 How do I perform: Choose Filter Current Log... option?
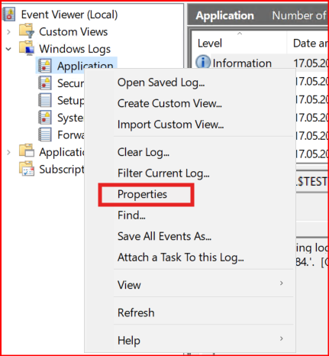point(163,173)
